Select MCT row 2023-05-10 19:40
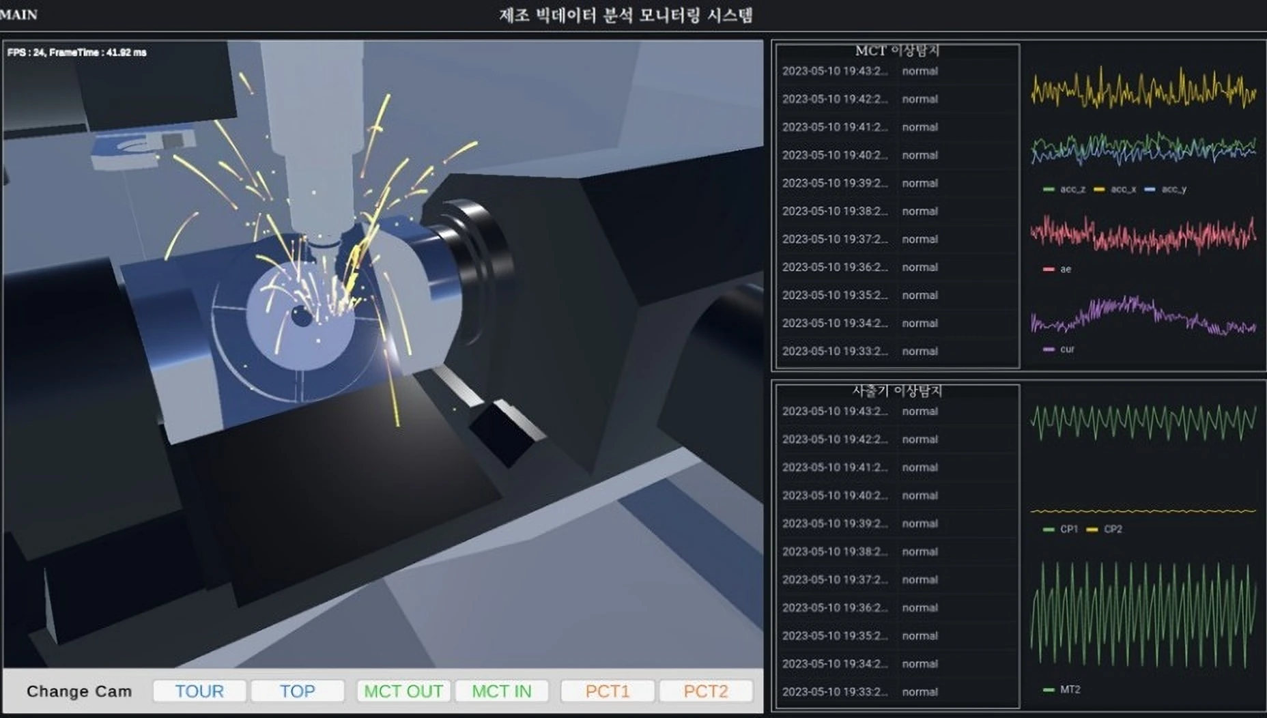 [897, 155]
